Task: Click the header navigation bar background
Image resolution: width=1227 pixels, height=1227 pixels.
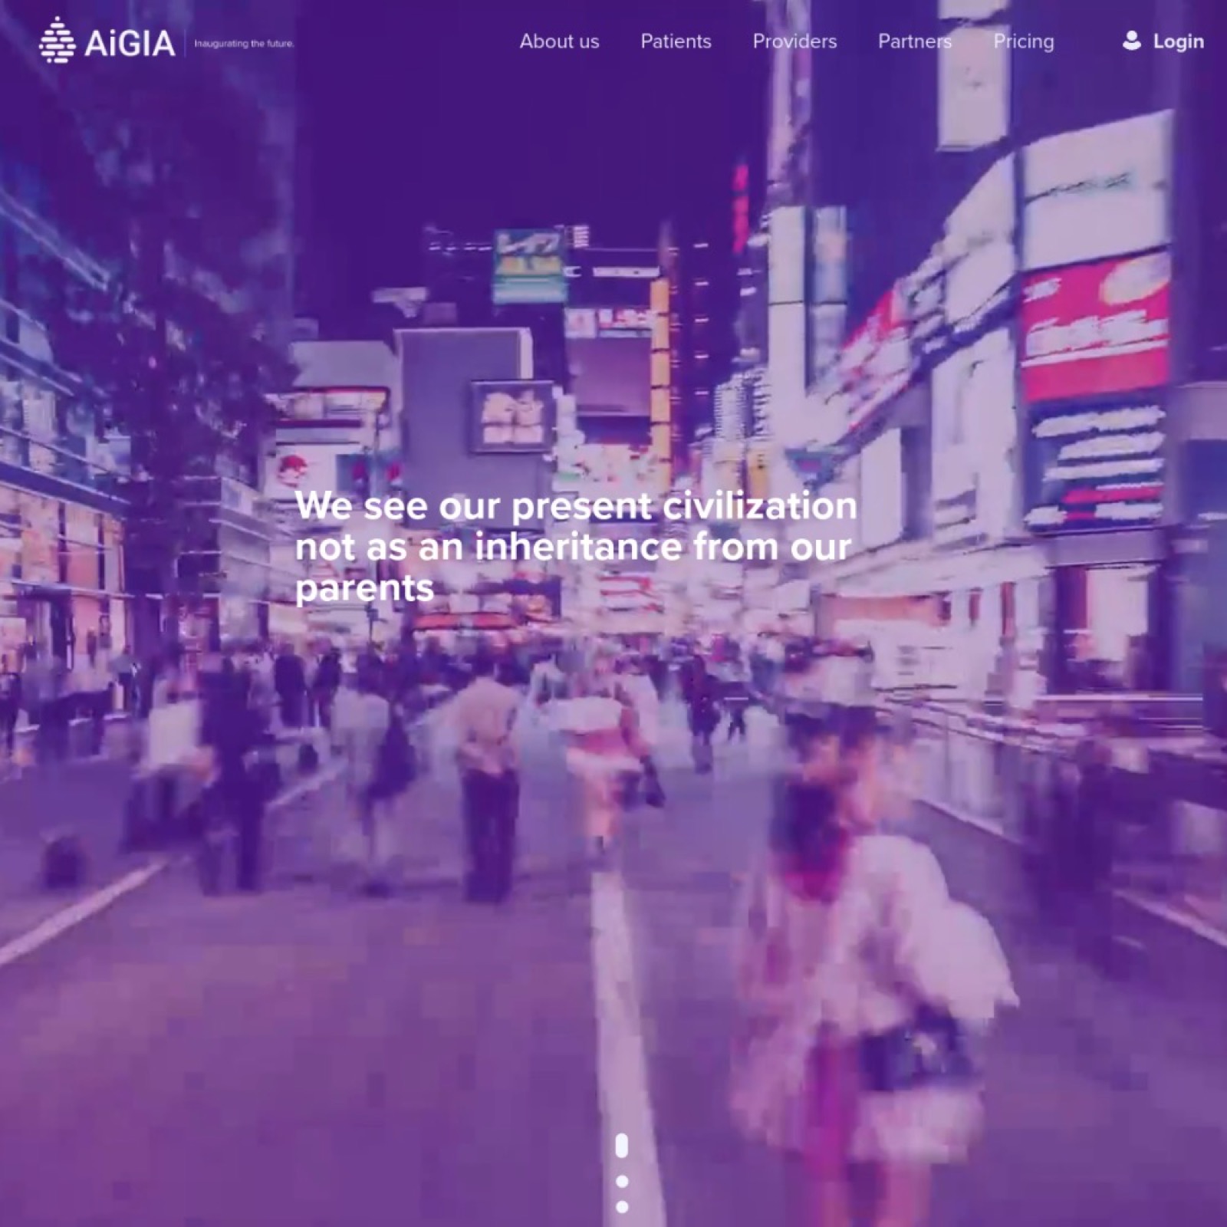Action: [383, 42]
